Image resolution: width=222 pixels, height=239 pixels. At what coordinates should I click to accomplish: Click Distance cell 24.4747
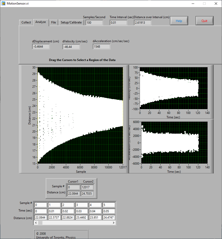[x=109, y=218]
